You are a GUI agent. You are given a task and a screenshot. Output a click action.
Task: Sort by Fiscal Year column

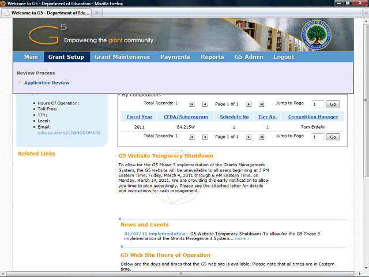click(x=140, y=117)
